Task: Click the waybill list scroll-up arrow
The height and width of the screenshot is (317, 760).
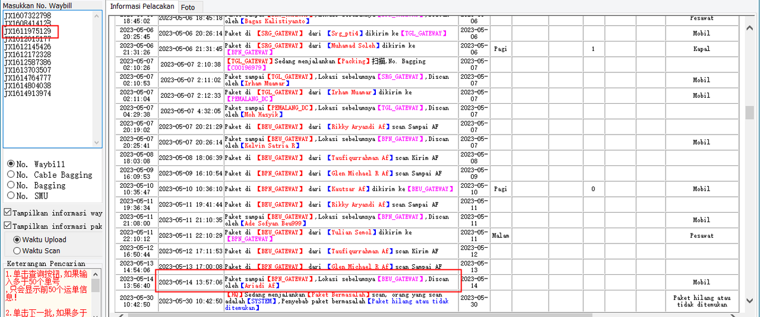Action: (98, 15)
